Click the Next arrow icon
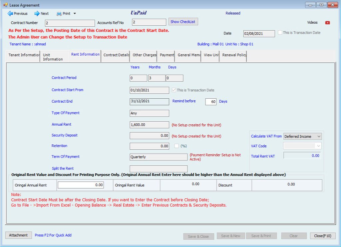341x247 pixels. pyautogui.click(x=37, y=14)
